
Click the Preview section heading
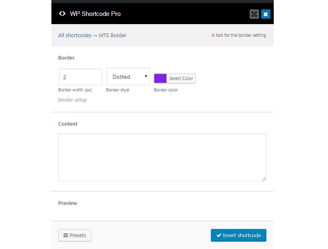point(68,203)
